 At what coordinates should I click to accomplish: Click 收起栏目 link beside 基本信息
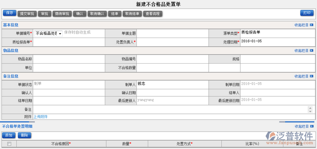302,25
